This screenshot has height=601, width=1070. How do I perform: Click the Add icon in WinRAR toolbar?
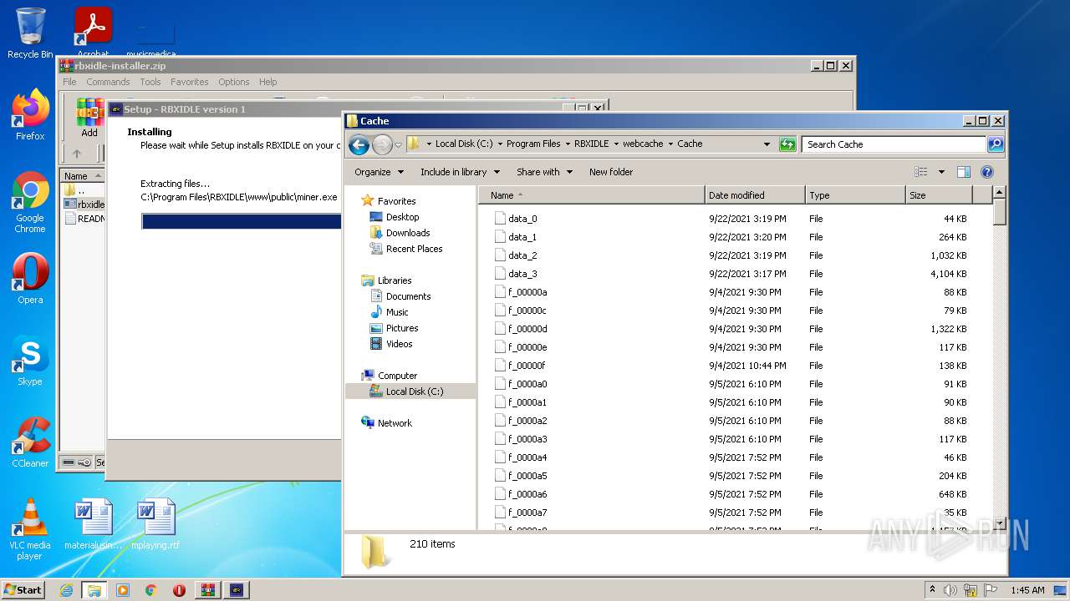point(89,118)
